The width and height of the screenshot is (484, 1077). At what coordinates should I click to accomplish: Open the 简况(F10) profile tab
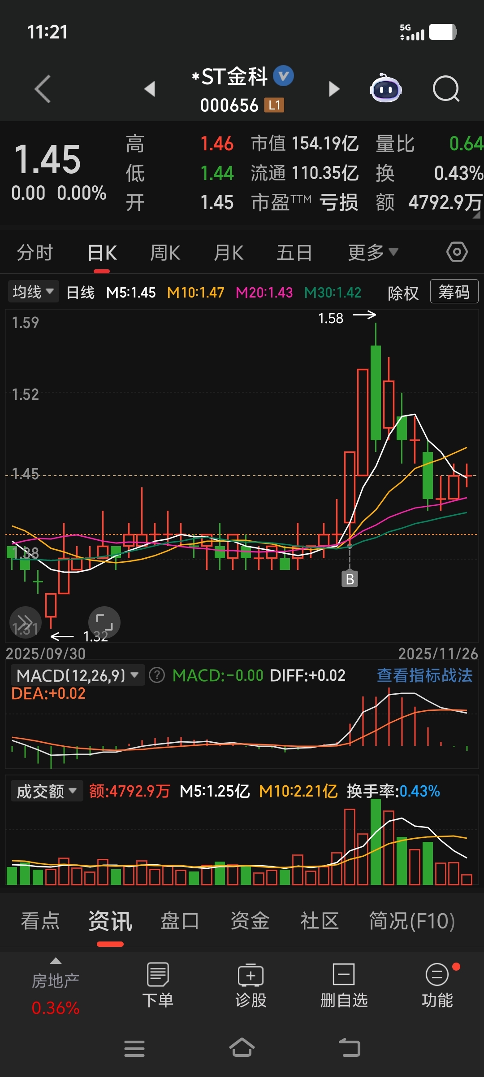coord(412,921)
